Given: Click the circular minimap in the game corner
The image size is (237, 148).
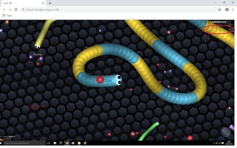Looking at the screenshot, I should [226, 132].
